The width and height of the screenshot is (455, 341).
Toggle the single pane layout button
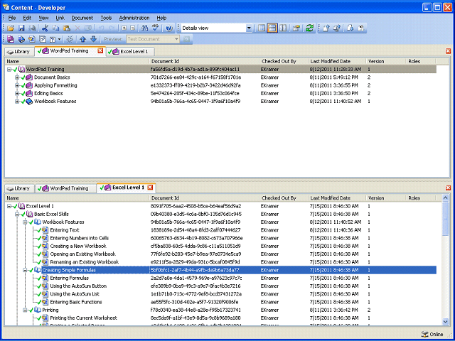tap(262, 28)
